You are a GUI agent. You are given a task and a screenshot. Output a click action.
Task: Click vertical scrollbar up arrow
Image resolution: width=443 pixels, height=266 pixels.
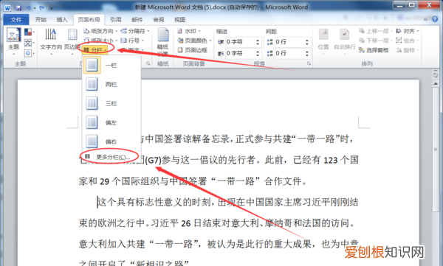pyautogui.click(x=436, y=84)
